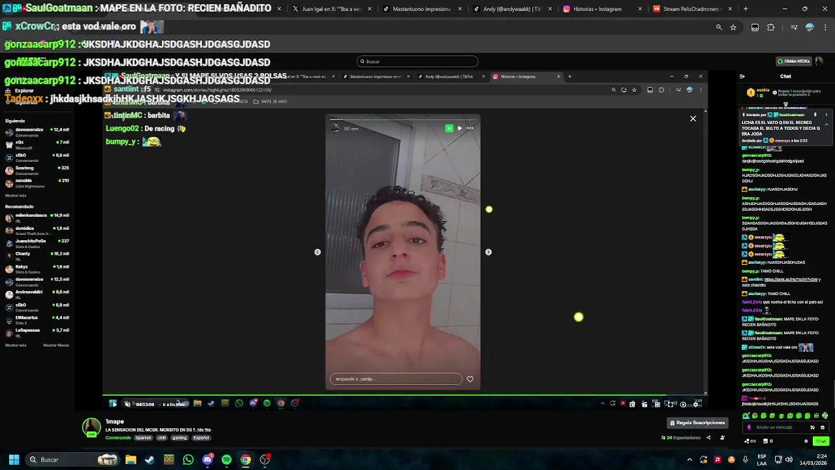Click the Obtén KICKs button
The height and width of the screenshot is (470, 835).
tap(793, 61)
